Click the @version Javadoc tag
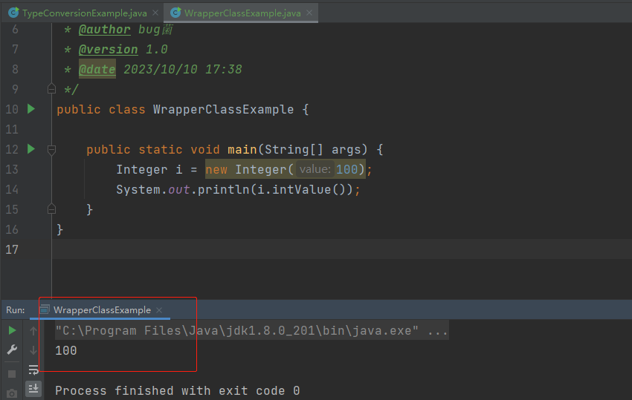 coord(108,50)
